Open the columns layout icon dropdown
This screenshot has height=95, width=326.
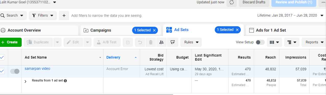pyautogui.click(x=274, y=42)
